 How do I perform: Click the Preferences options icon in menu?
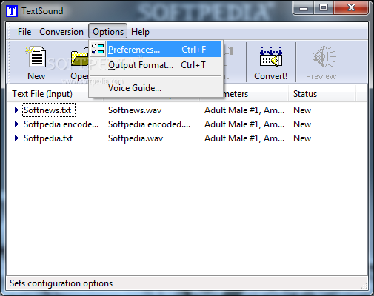[98, 49]
